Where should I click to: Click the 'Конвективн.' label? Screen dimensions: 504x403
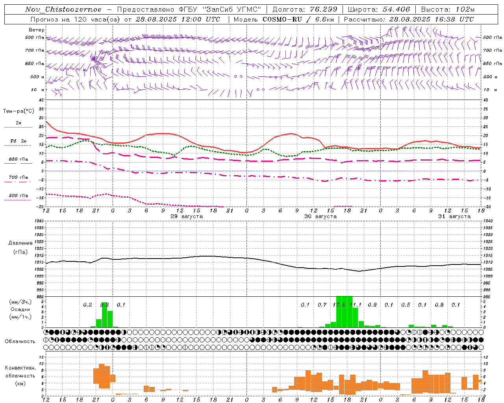(x=20, y=368)
